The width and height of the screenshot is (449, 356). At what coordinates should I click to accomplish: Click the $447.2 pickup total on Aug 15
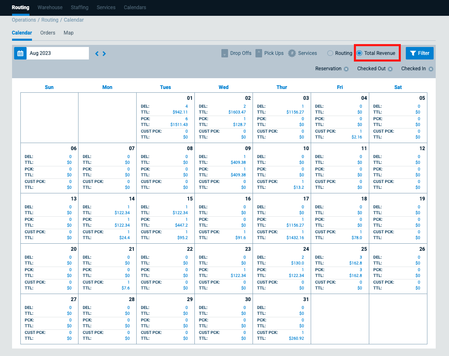click(x=182, y=225)
